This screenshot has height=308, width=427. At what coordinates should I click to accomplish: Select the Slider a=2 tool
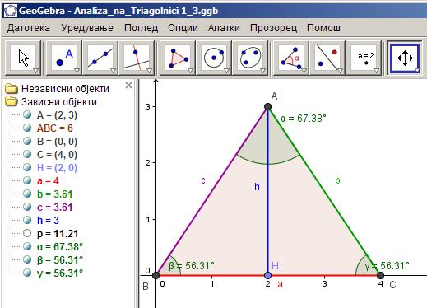[x=364, y=58]
